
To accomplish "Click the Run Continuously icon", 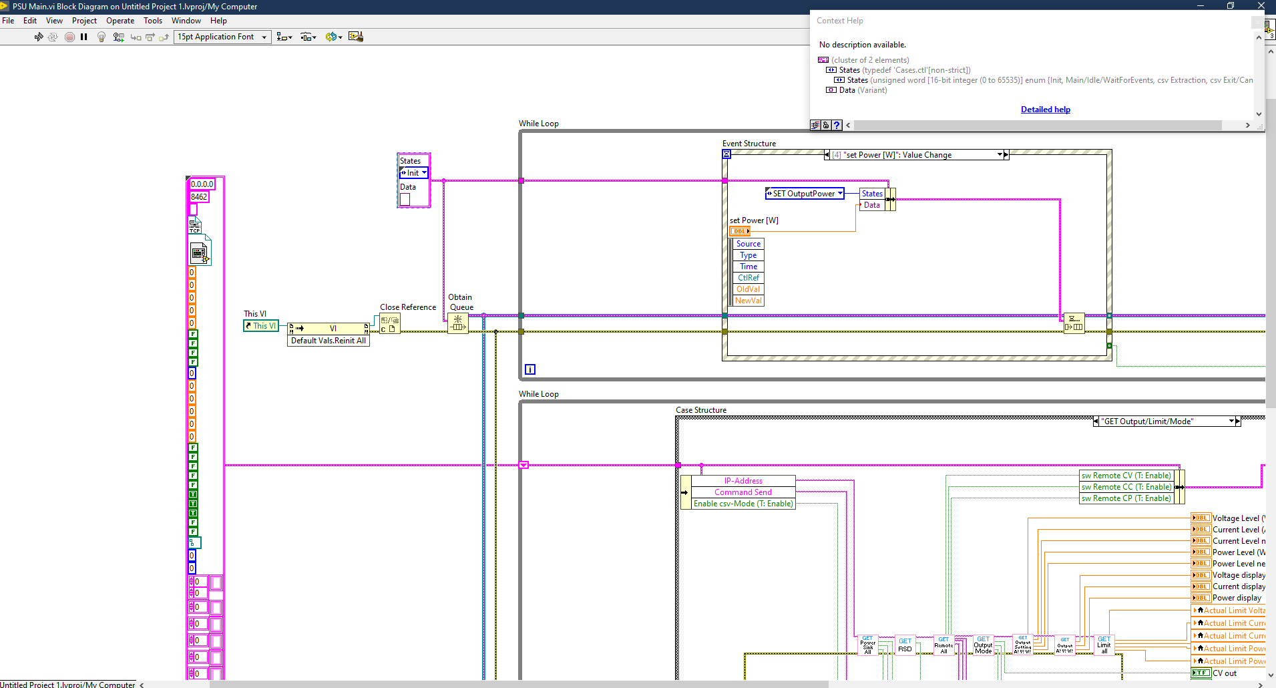I will tap(53, 37).
